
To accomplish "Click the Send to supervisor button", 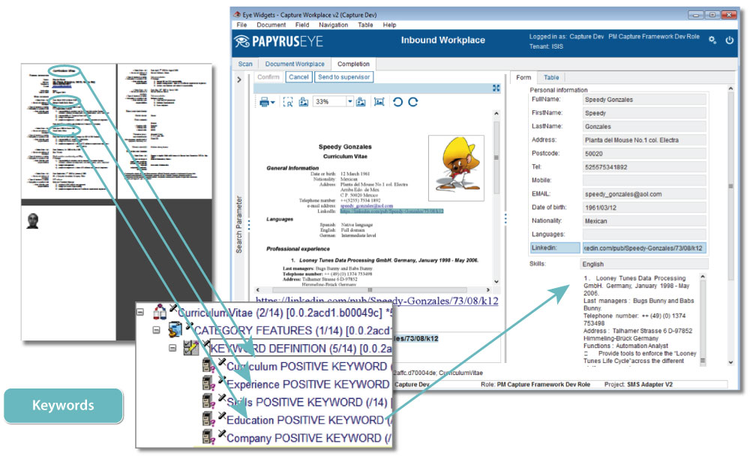I will point(344,77).
